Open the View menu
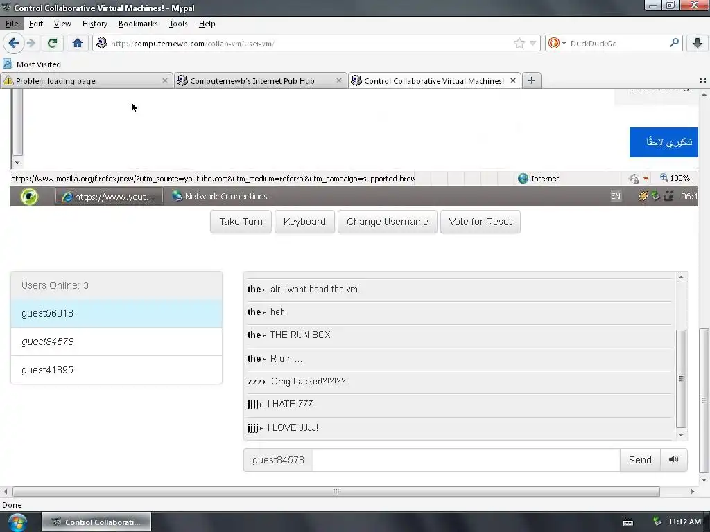The height and width of the screenshot is (532, 710). point(62,24)
